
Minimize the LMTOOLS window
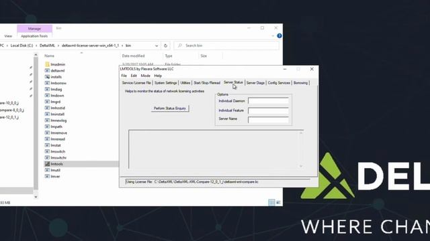[x=285, y=69]
